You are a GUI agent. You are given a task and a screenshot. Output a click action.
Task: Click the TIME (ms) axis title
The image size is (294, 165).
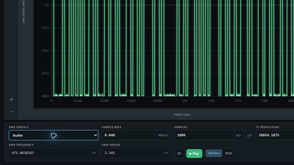(182, 115)
